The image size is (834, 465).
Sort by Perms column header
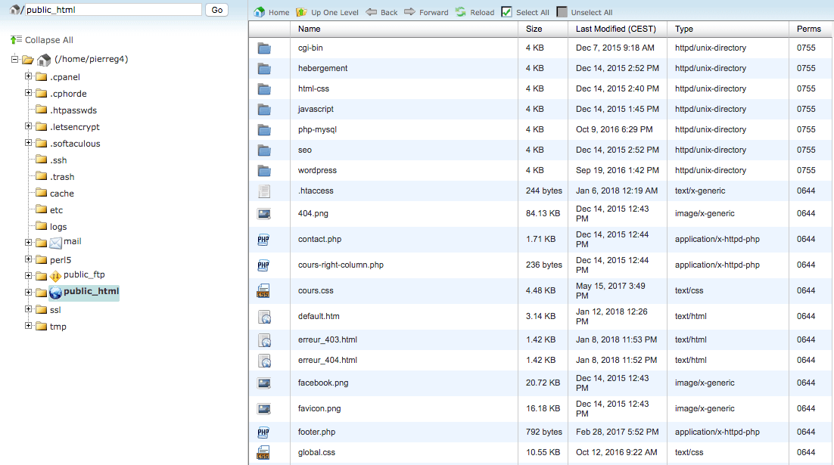pos(808,29)
